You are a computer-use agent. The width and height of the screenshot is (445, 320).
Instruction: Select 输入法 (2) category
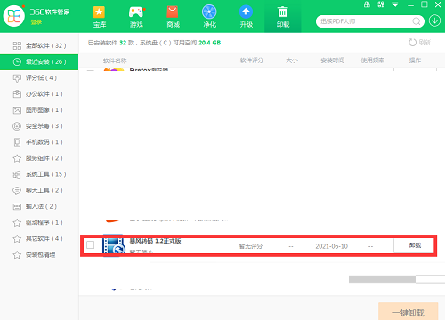[39, 206]
